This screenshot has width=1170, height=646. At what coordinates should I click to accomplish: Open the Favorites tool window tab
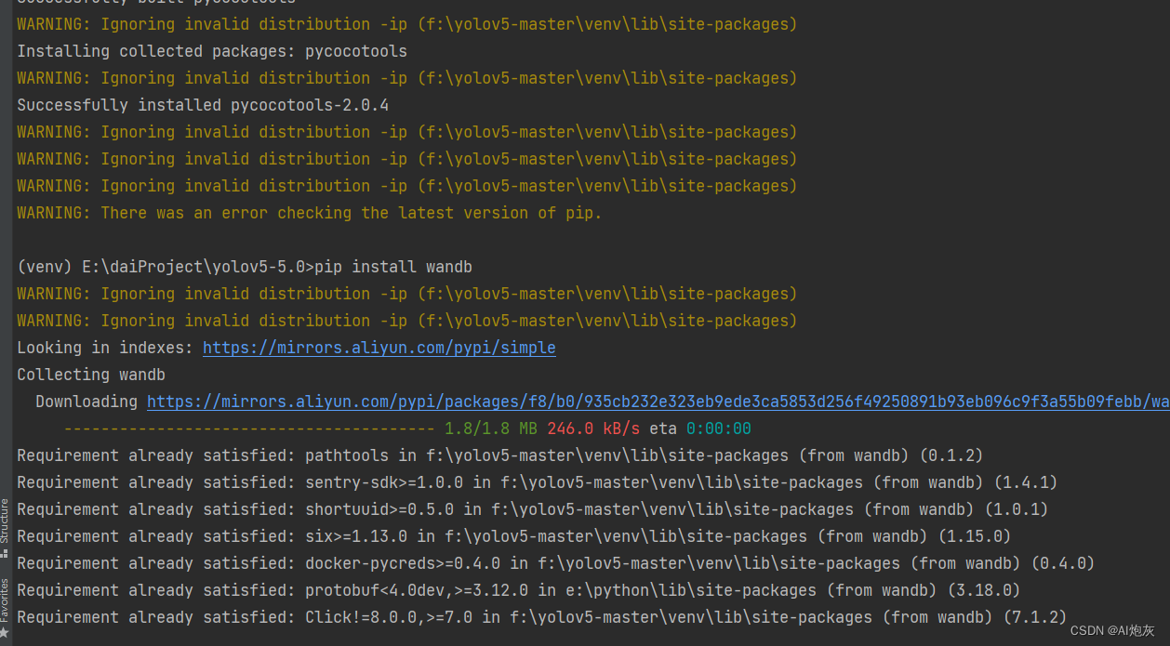pos(5,607)
